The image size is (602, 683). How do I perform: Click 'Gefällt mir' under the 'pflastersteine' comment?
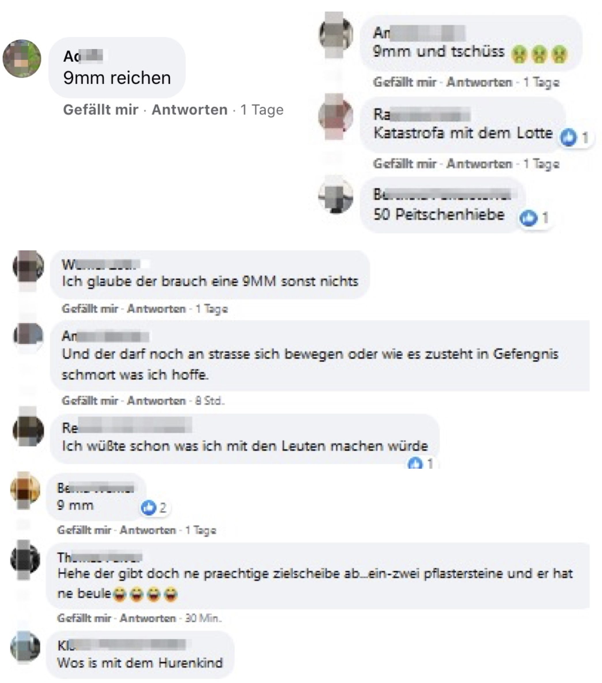click(x=84, y=618)
